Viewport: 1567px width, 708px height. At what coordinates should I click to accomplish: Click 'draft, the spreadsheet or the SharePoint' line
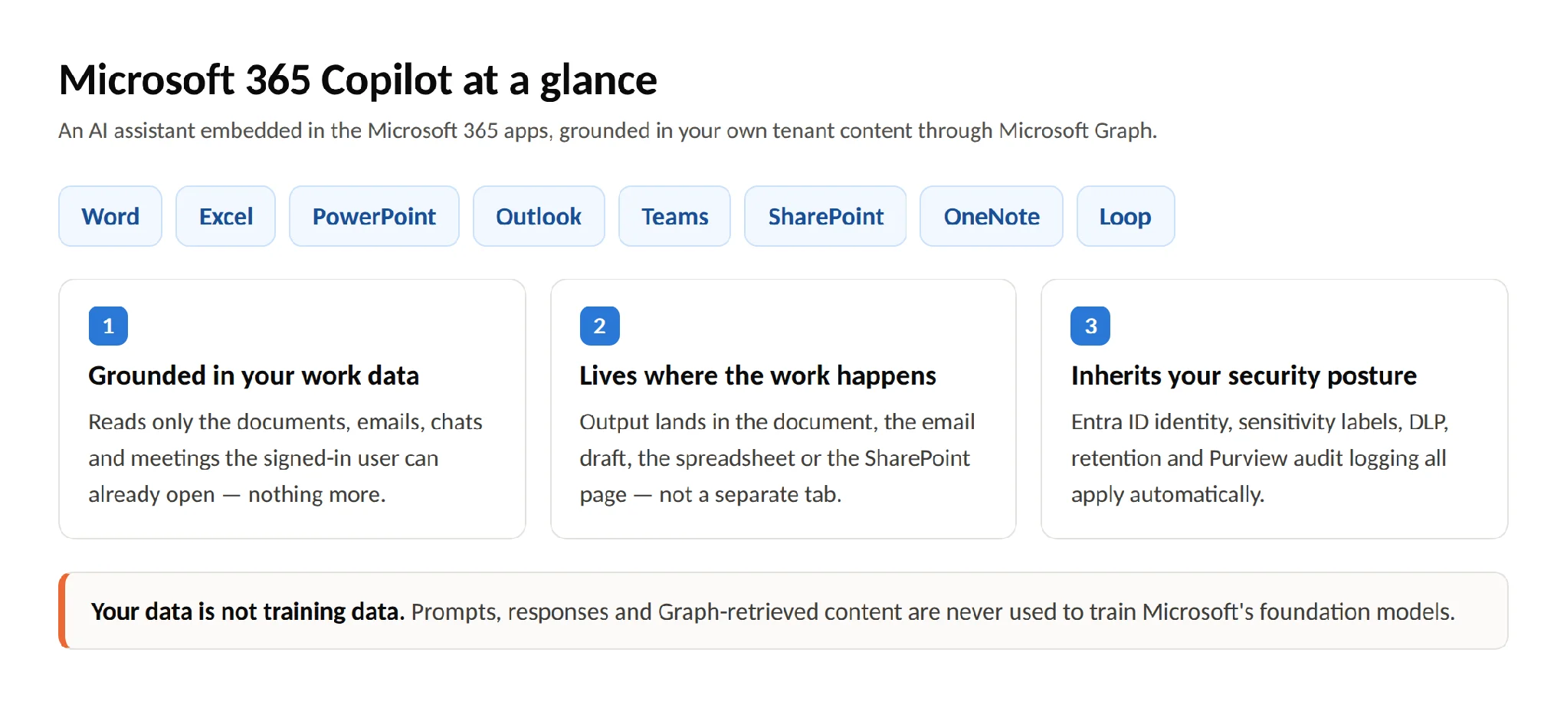pyautogui.click(x=775, y=458)
